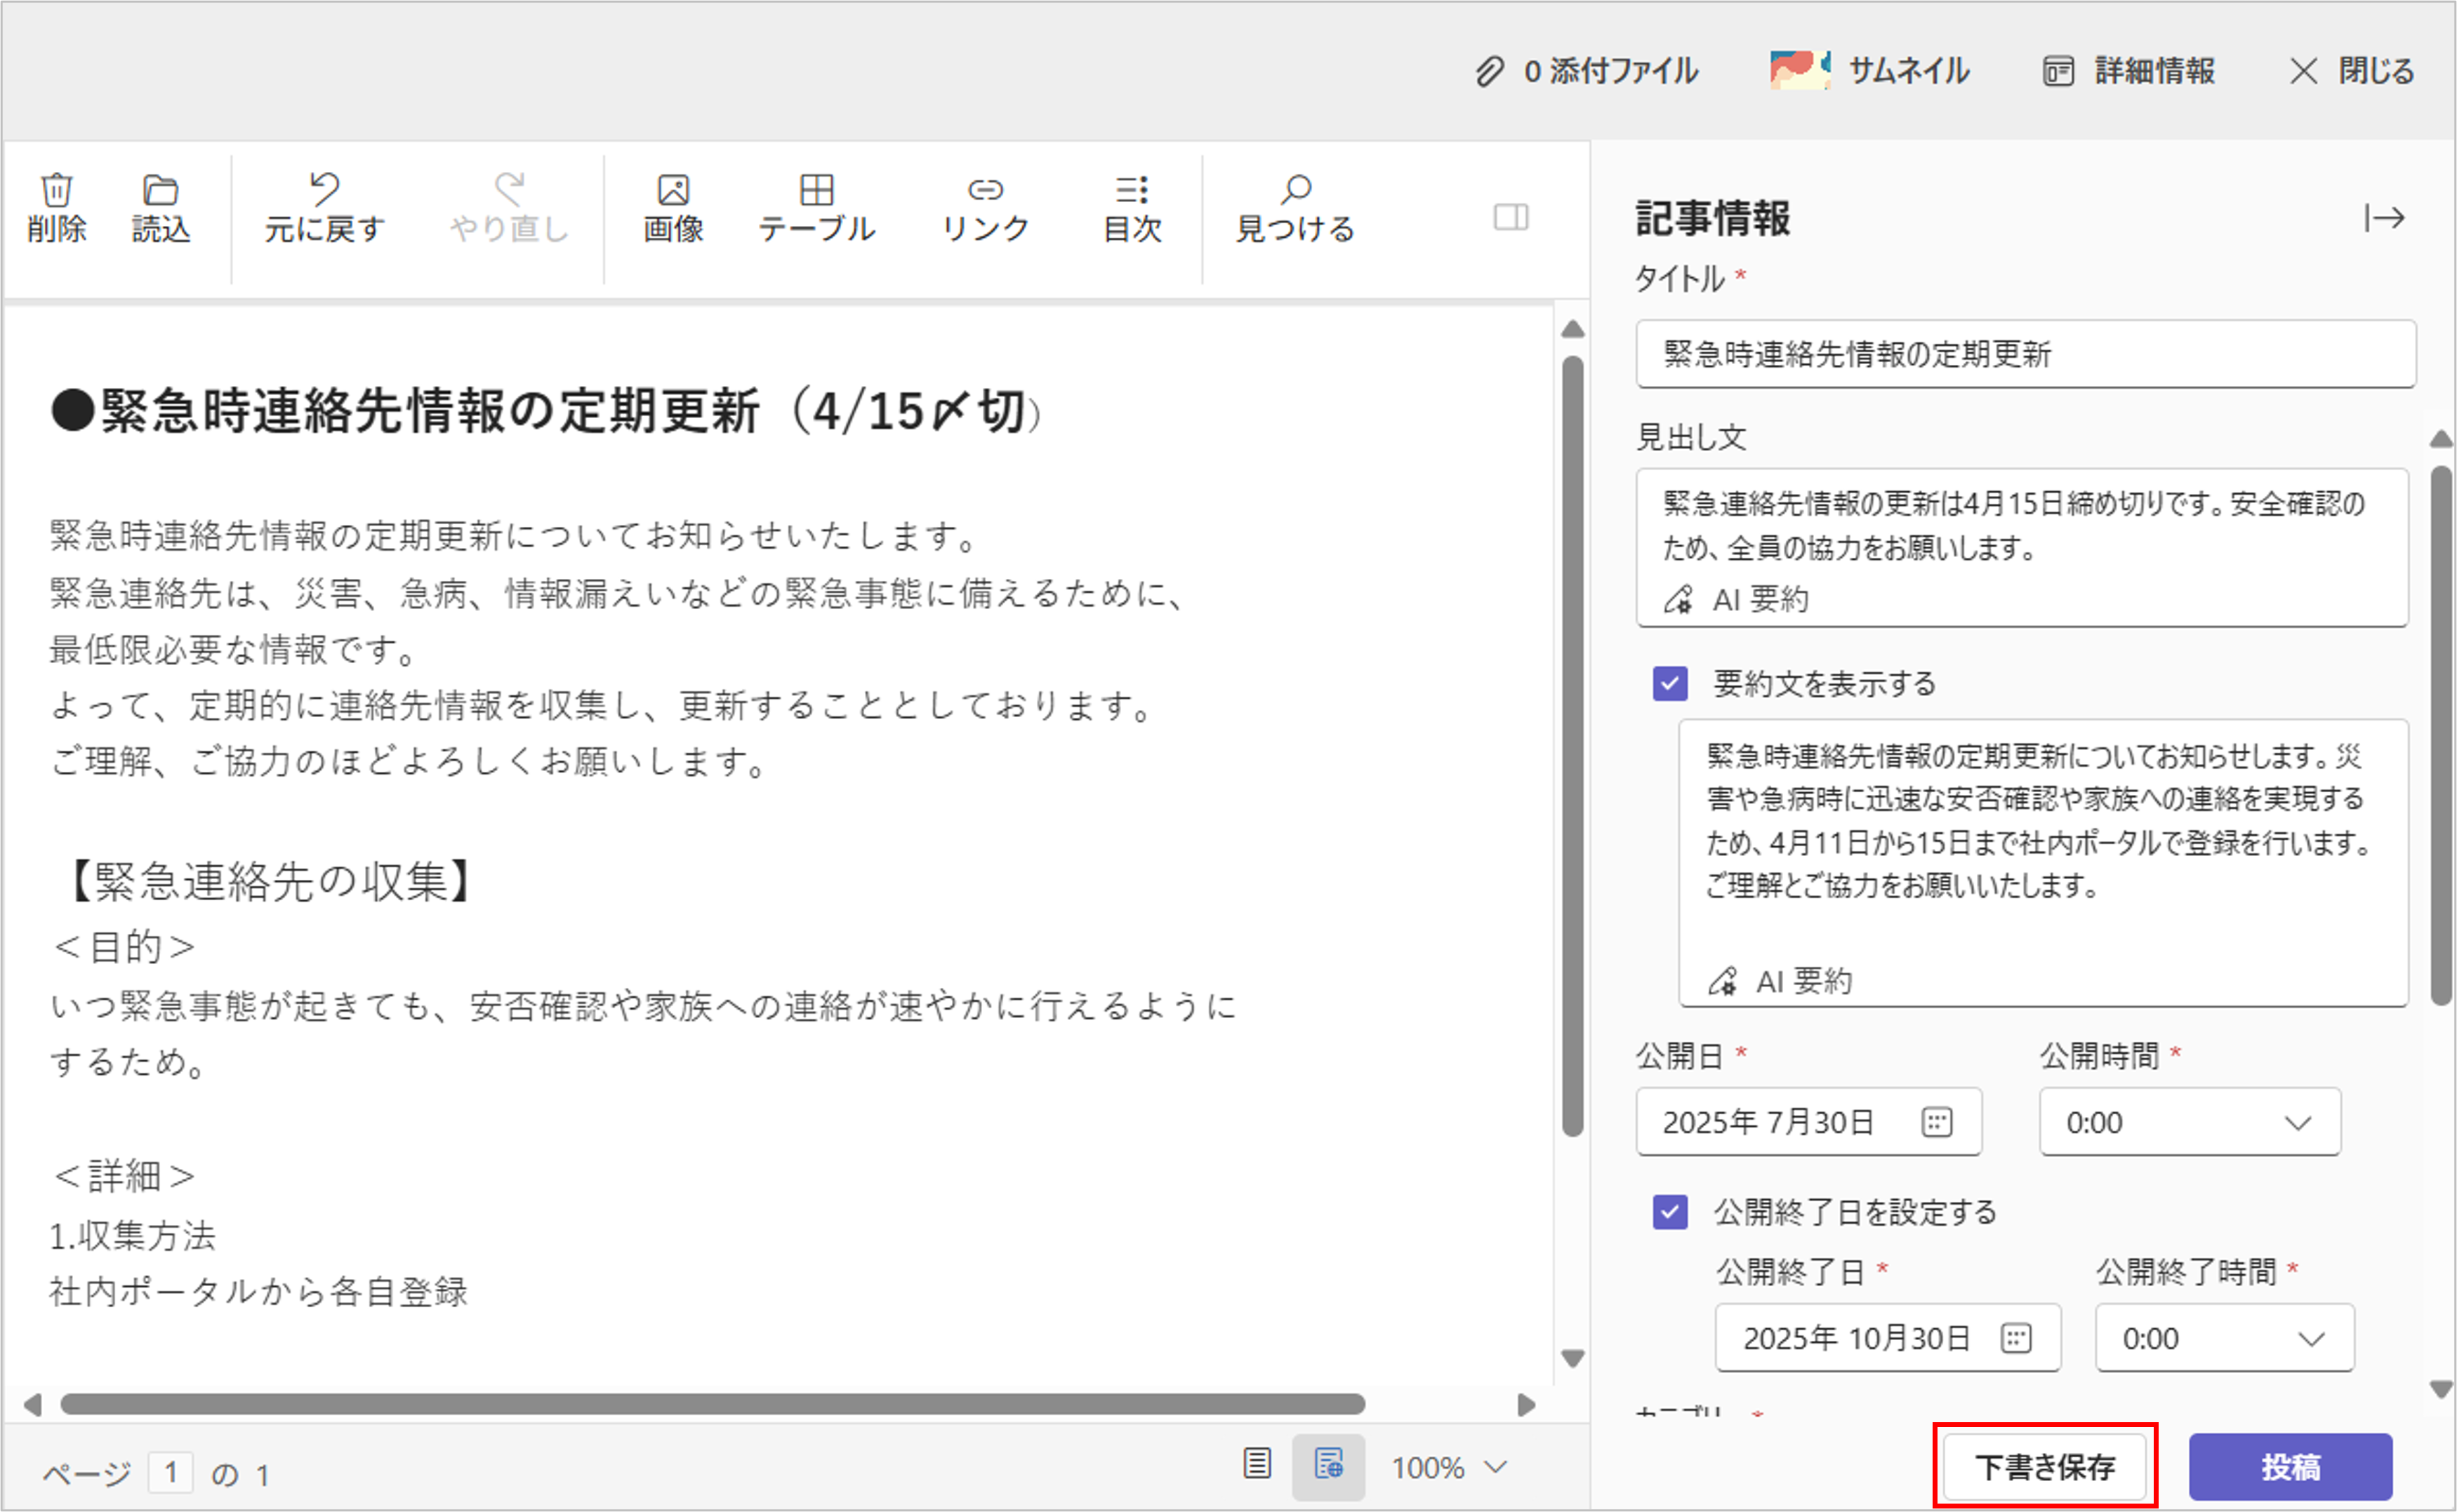
Task: Open the 詳細情報 menu item
Action: click(2129, 71)
